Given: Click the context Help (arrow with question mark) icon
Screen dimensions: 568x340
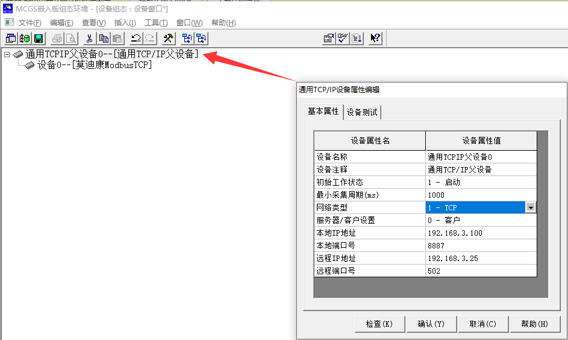Looking at the screenshot, I should [x=375, y=39].
